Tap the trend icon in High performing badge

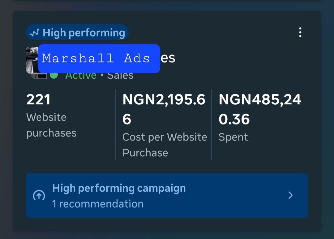point(34,33)
